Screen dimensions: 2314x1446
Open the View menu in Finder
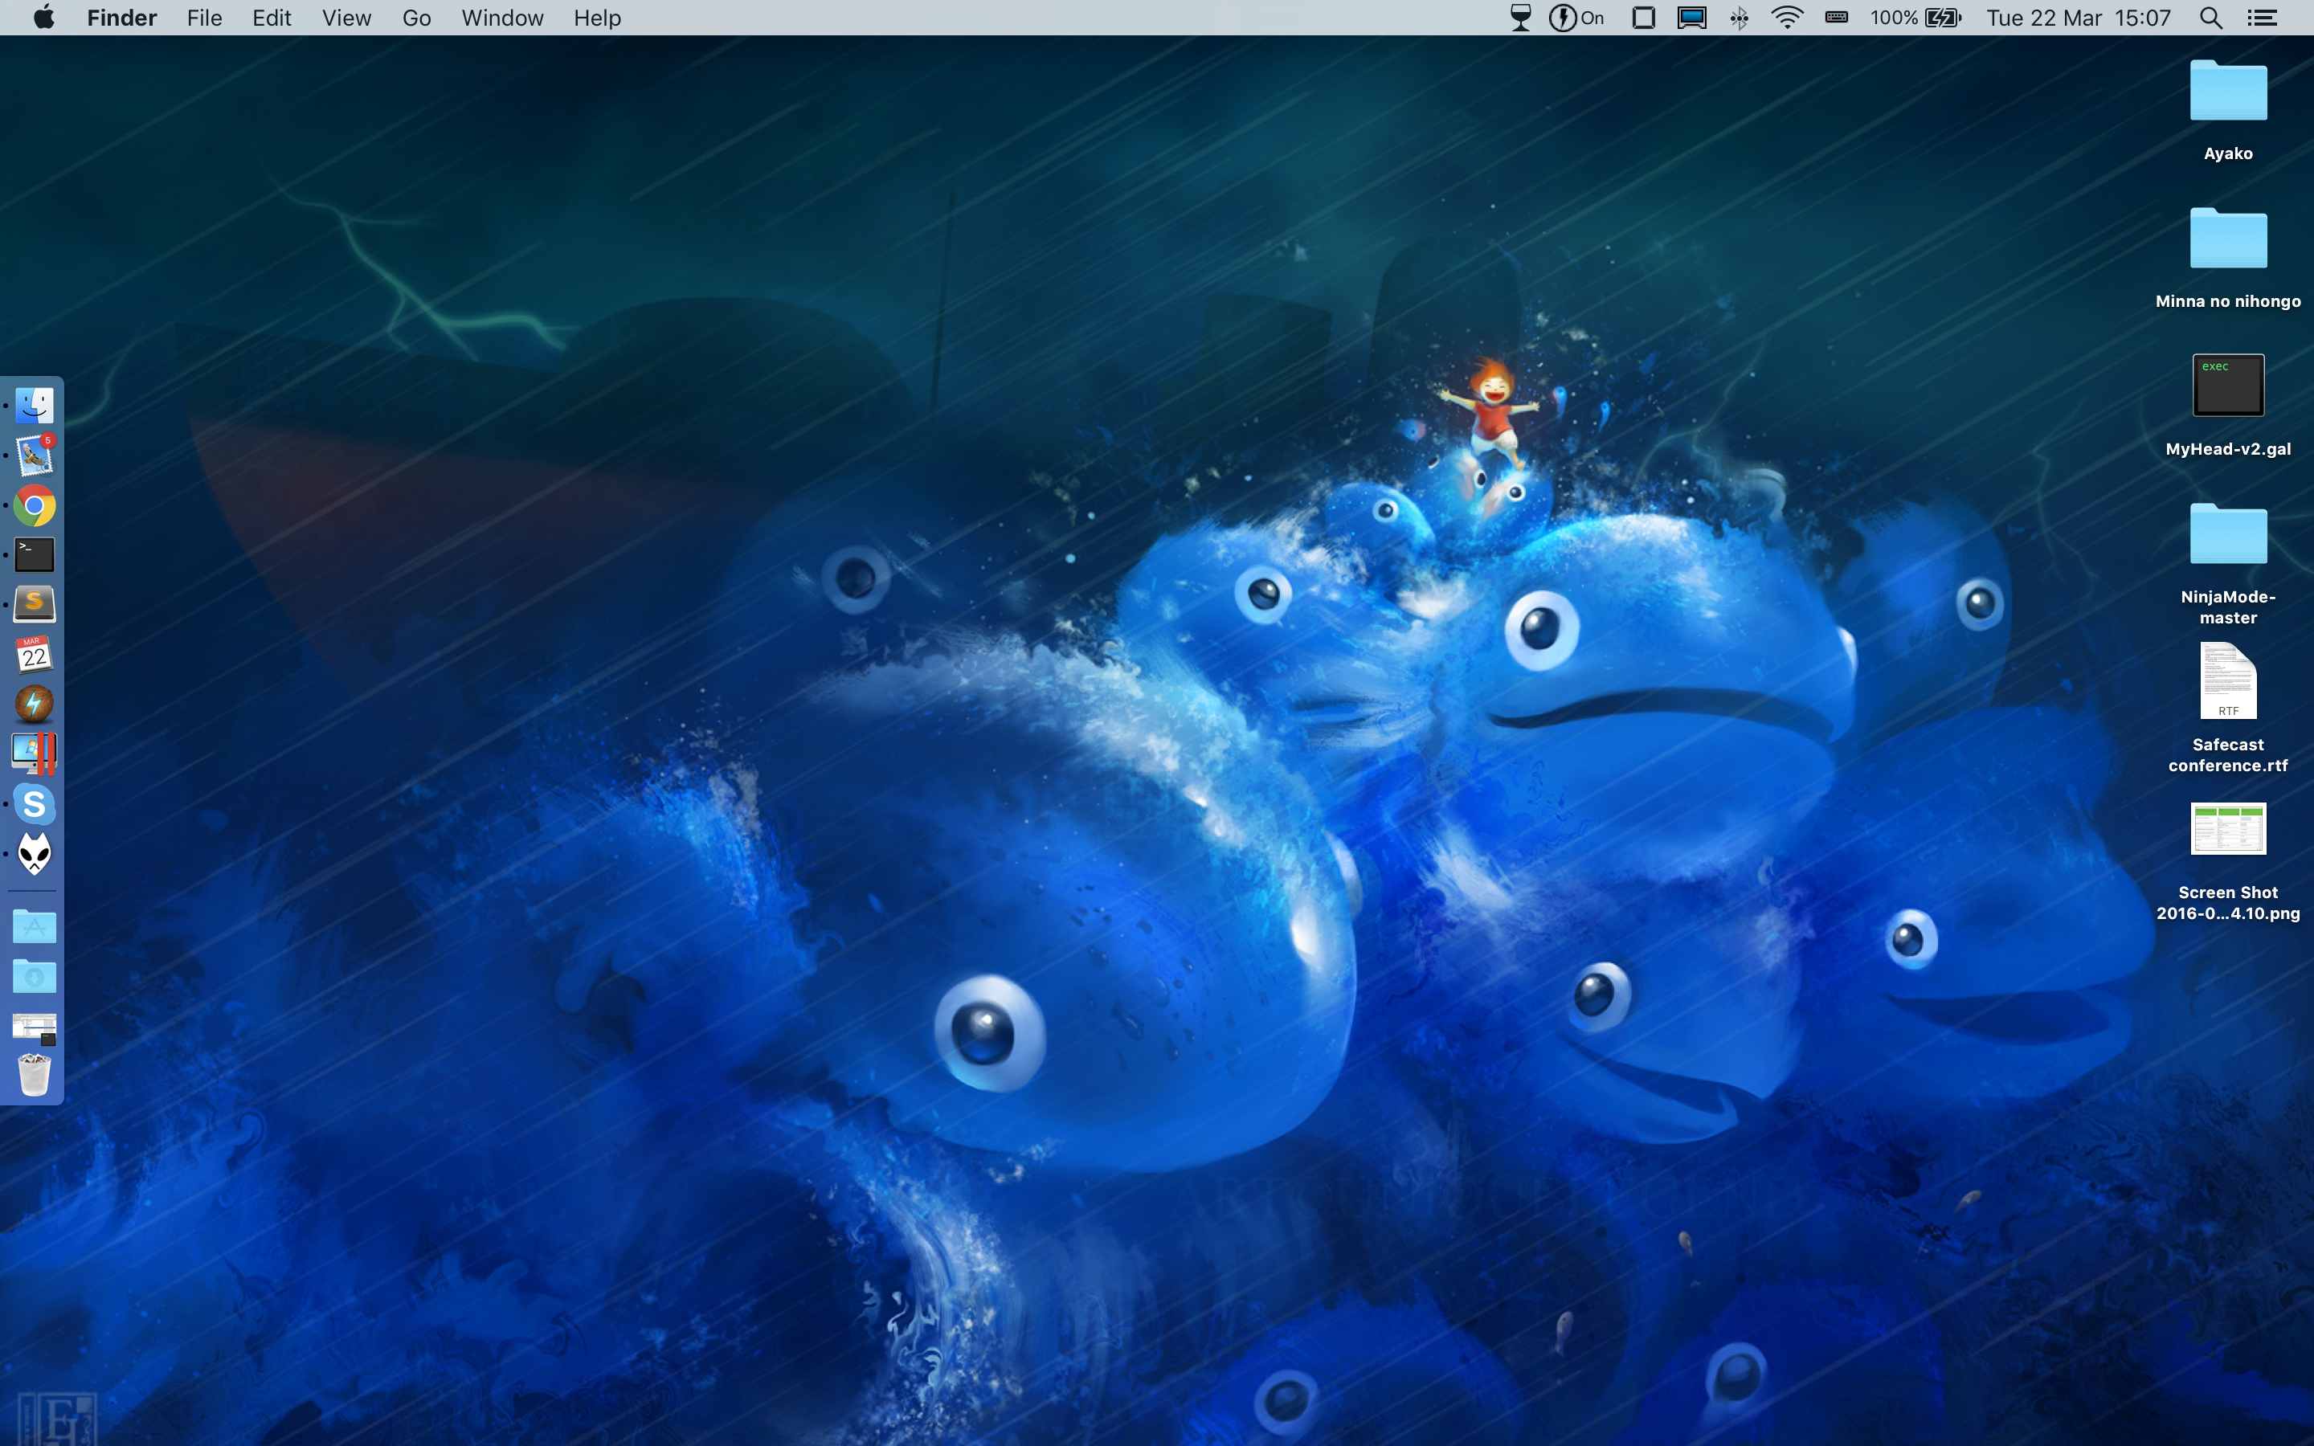(346, 18)
